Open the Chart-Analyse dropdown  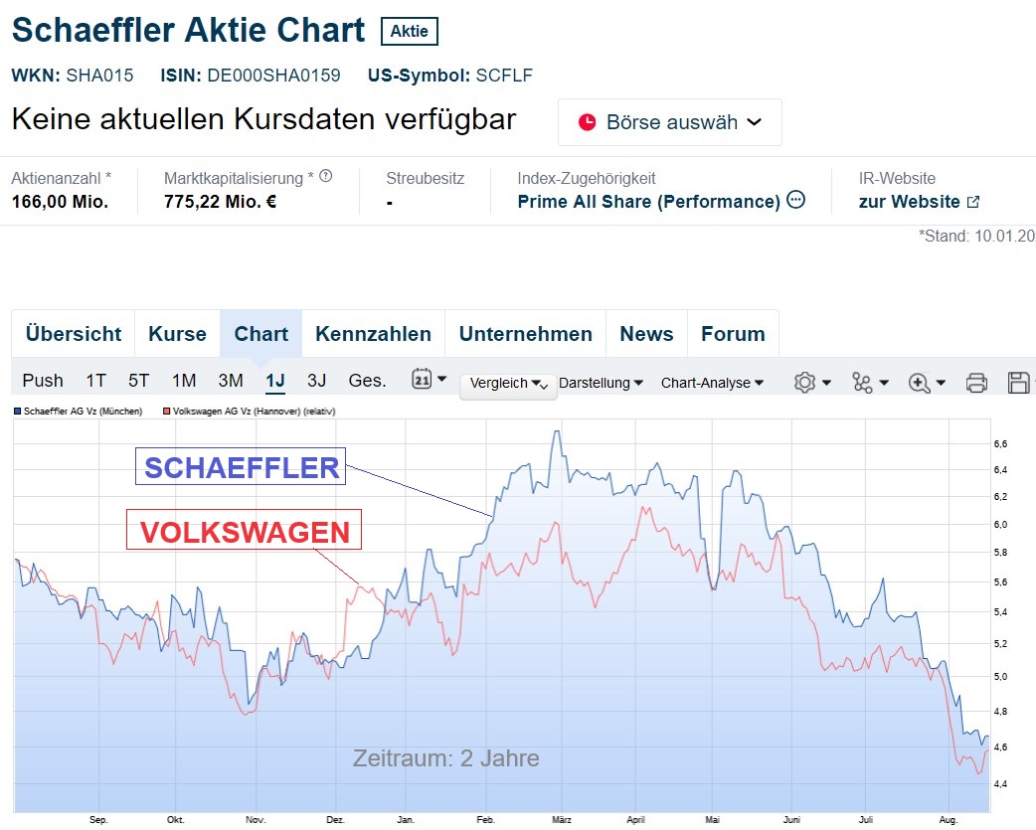click(712, 382)
